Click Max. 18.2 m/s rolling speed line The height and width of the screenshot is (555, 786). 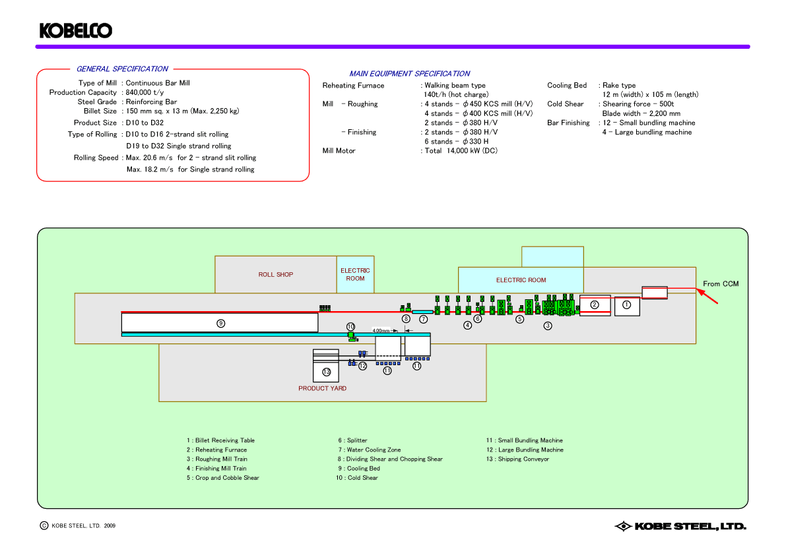pos(191,169)
